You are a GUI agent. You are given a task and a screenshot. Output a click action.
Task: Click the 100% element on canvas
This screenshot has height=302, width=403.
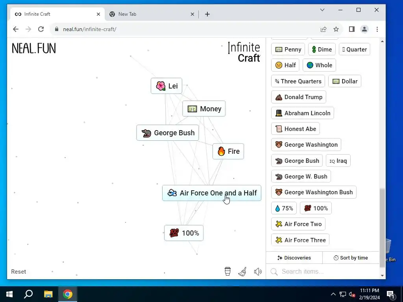pos(184,233)
